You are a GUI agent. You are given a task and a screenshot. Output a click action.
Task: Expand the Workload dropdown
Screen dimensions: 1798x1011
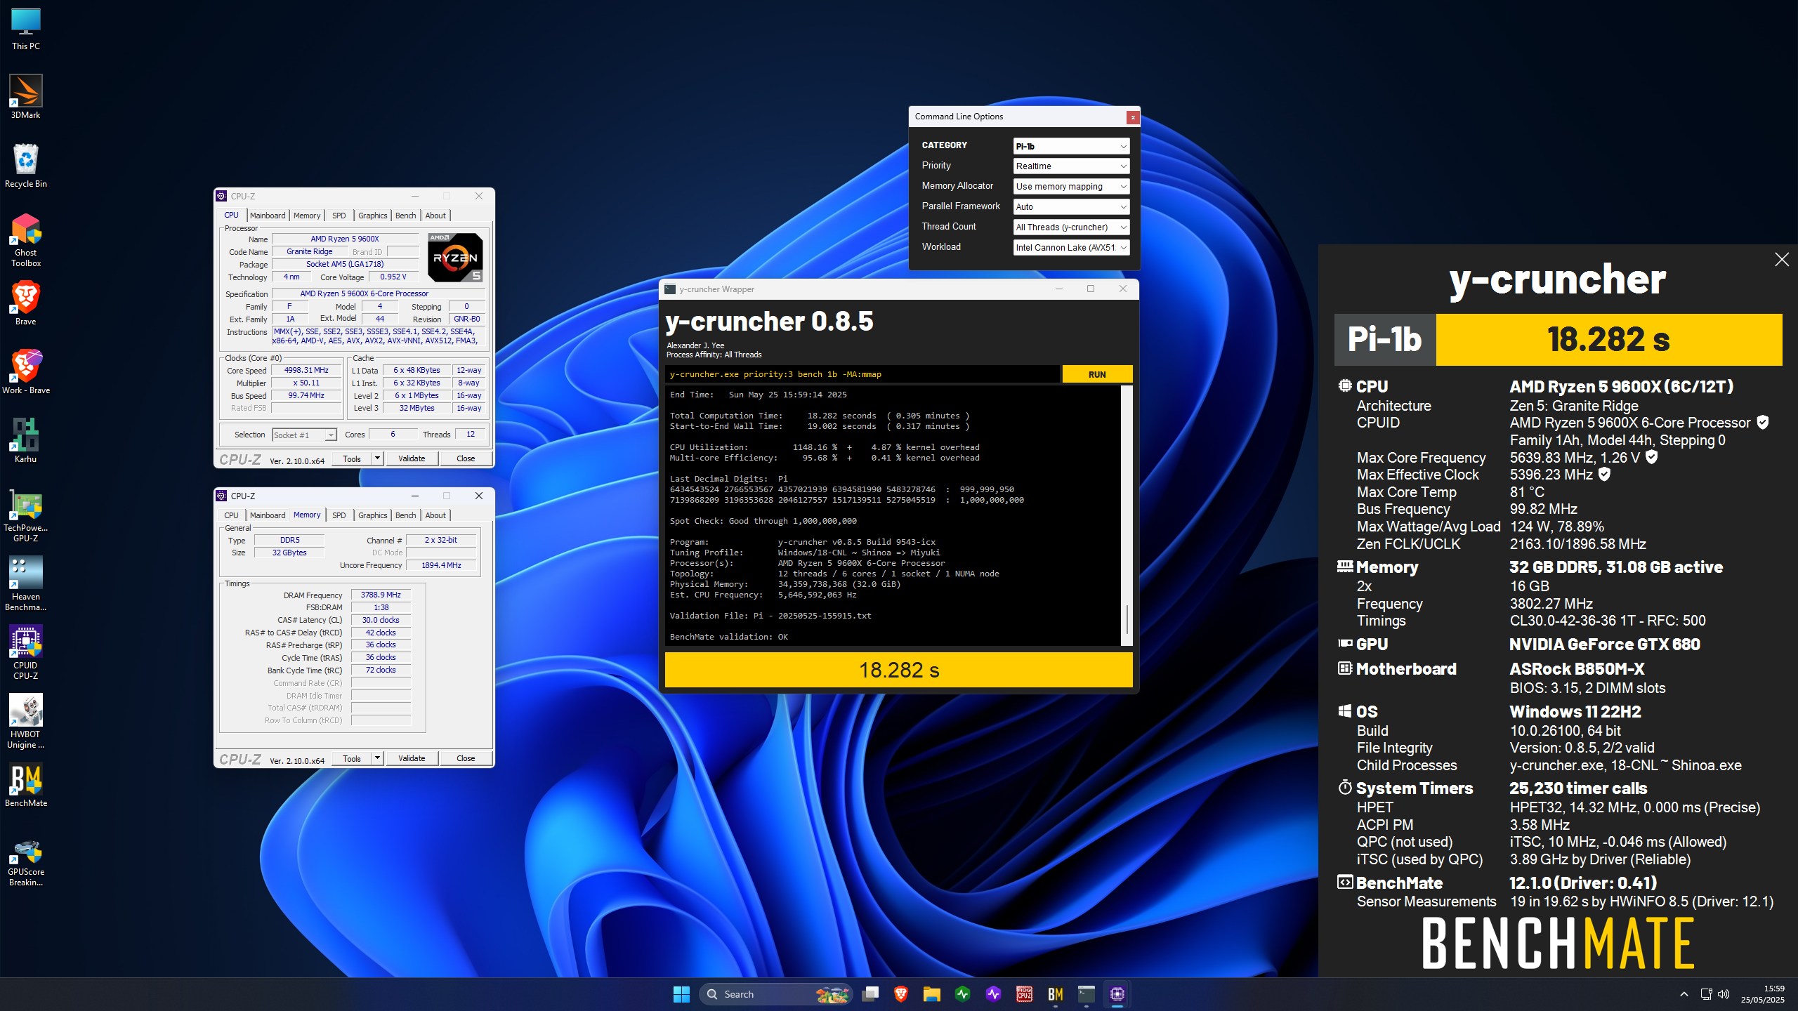click(1071, 248)
